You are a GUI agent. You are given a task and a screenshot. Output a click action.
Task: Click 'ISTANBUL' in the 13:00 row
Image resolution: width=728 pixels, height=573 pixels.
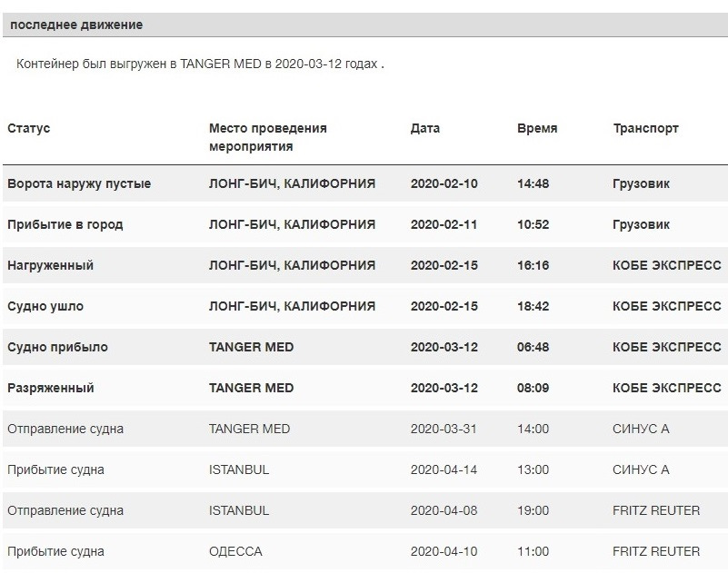239,469
